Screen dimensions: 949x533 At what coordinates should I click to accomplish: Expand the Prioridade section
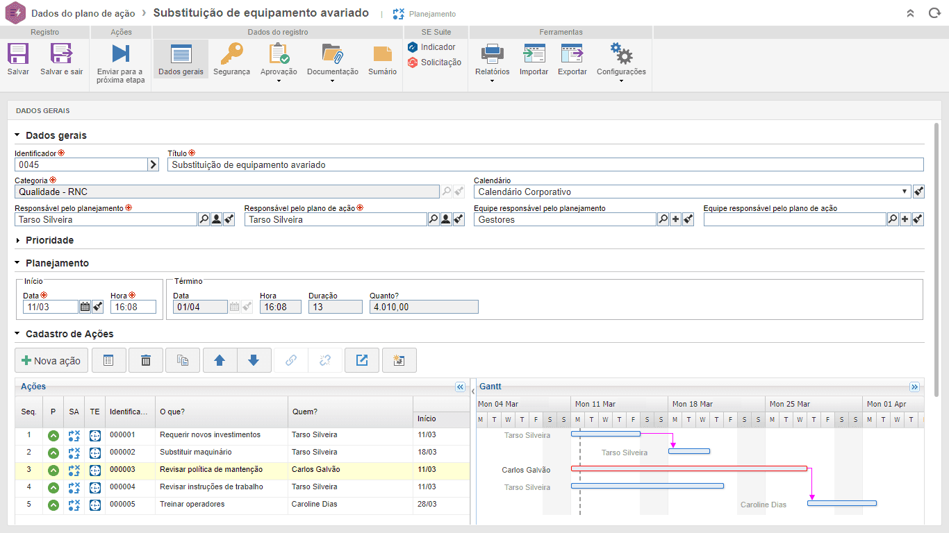click(x=18, y=240)
